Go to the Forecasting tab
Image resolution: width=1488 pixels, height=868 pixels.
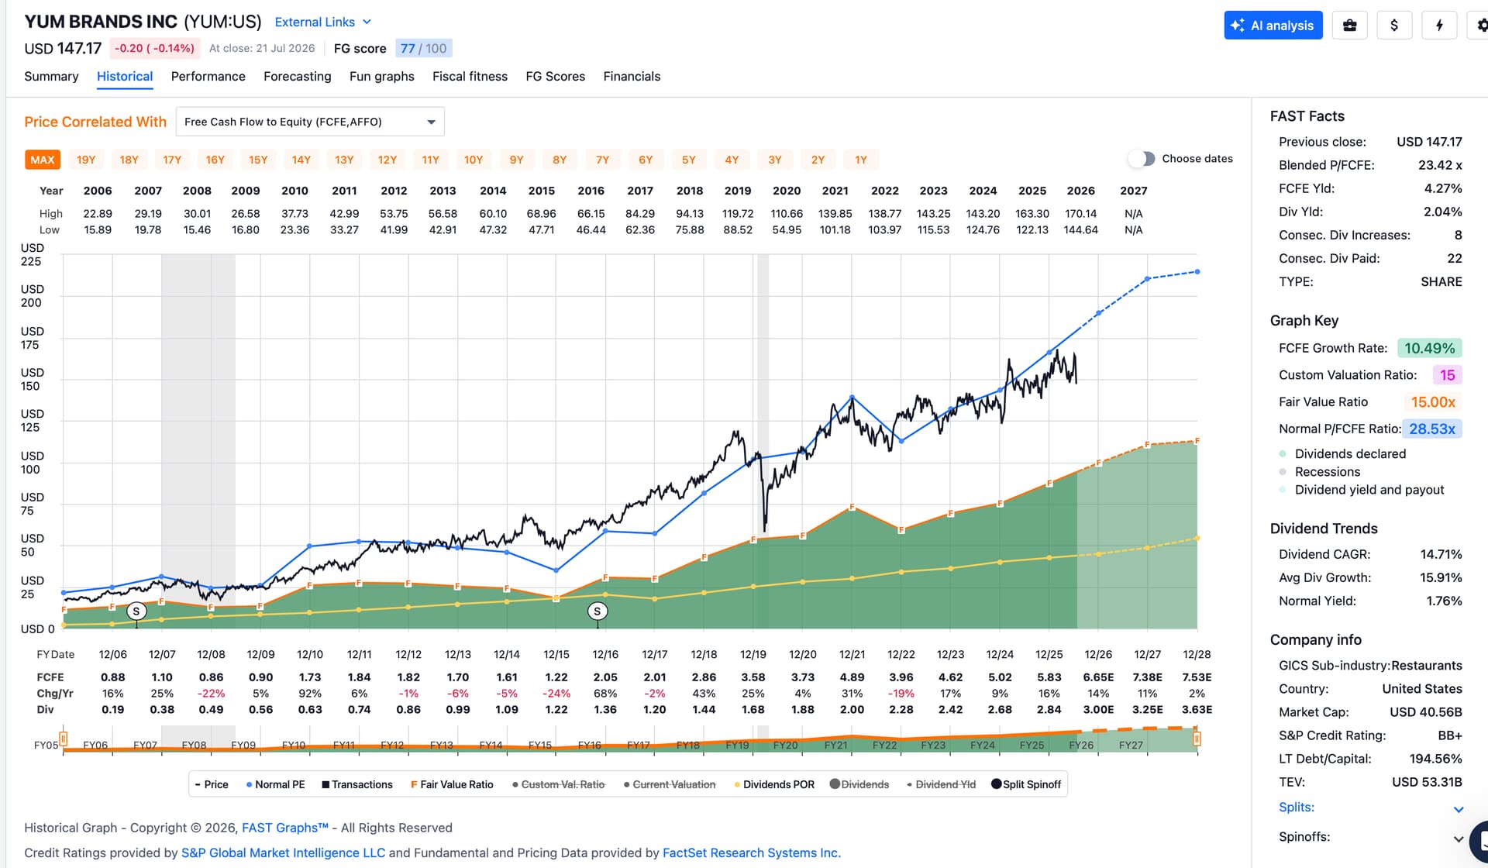298,77
